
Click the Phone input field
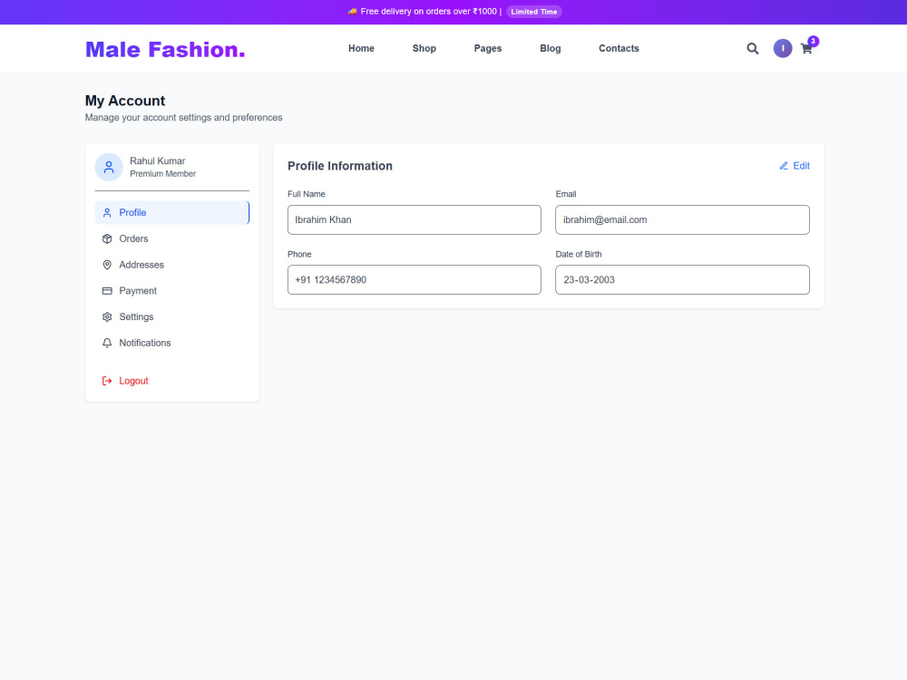(414, 280)
